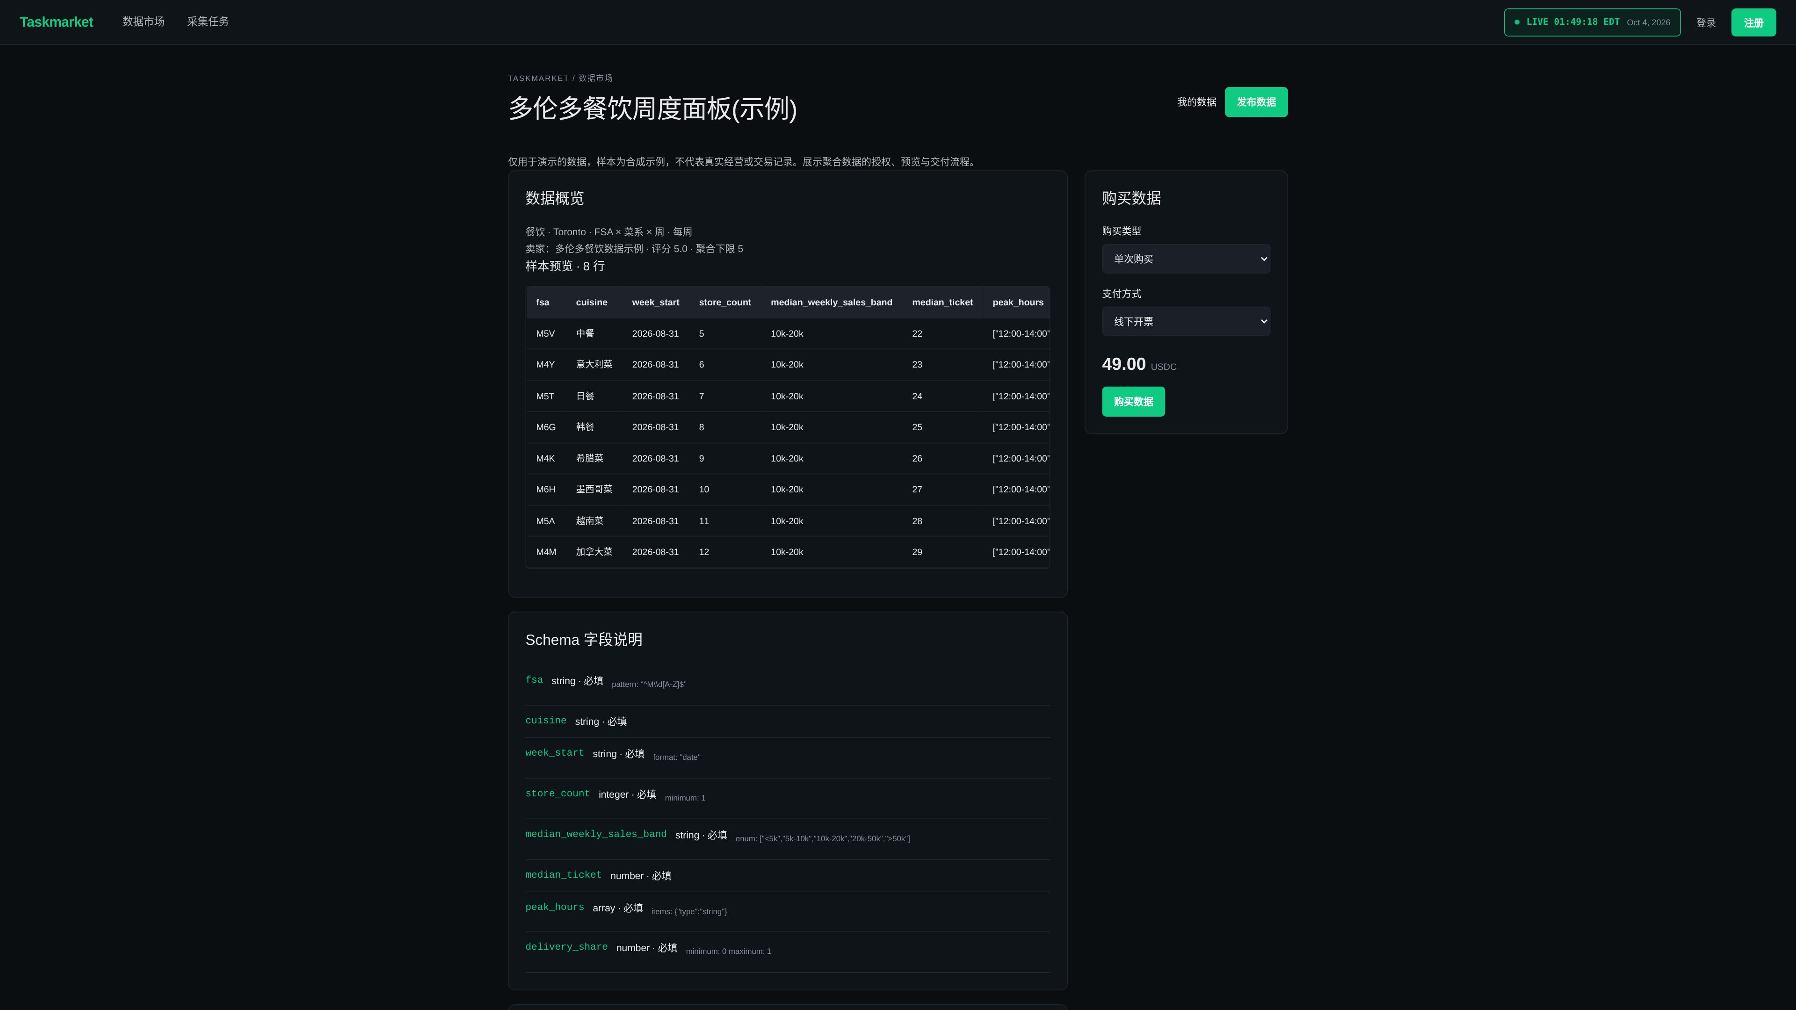Click the LIVE clock status badge

[x=1592, y=22]
